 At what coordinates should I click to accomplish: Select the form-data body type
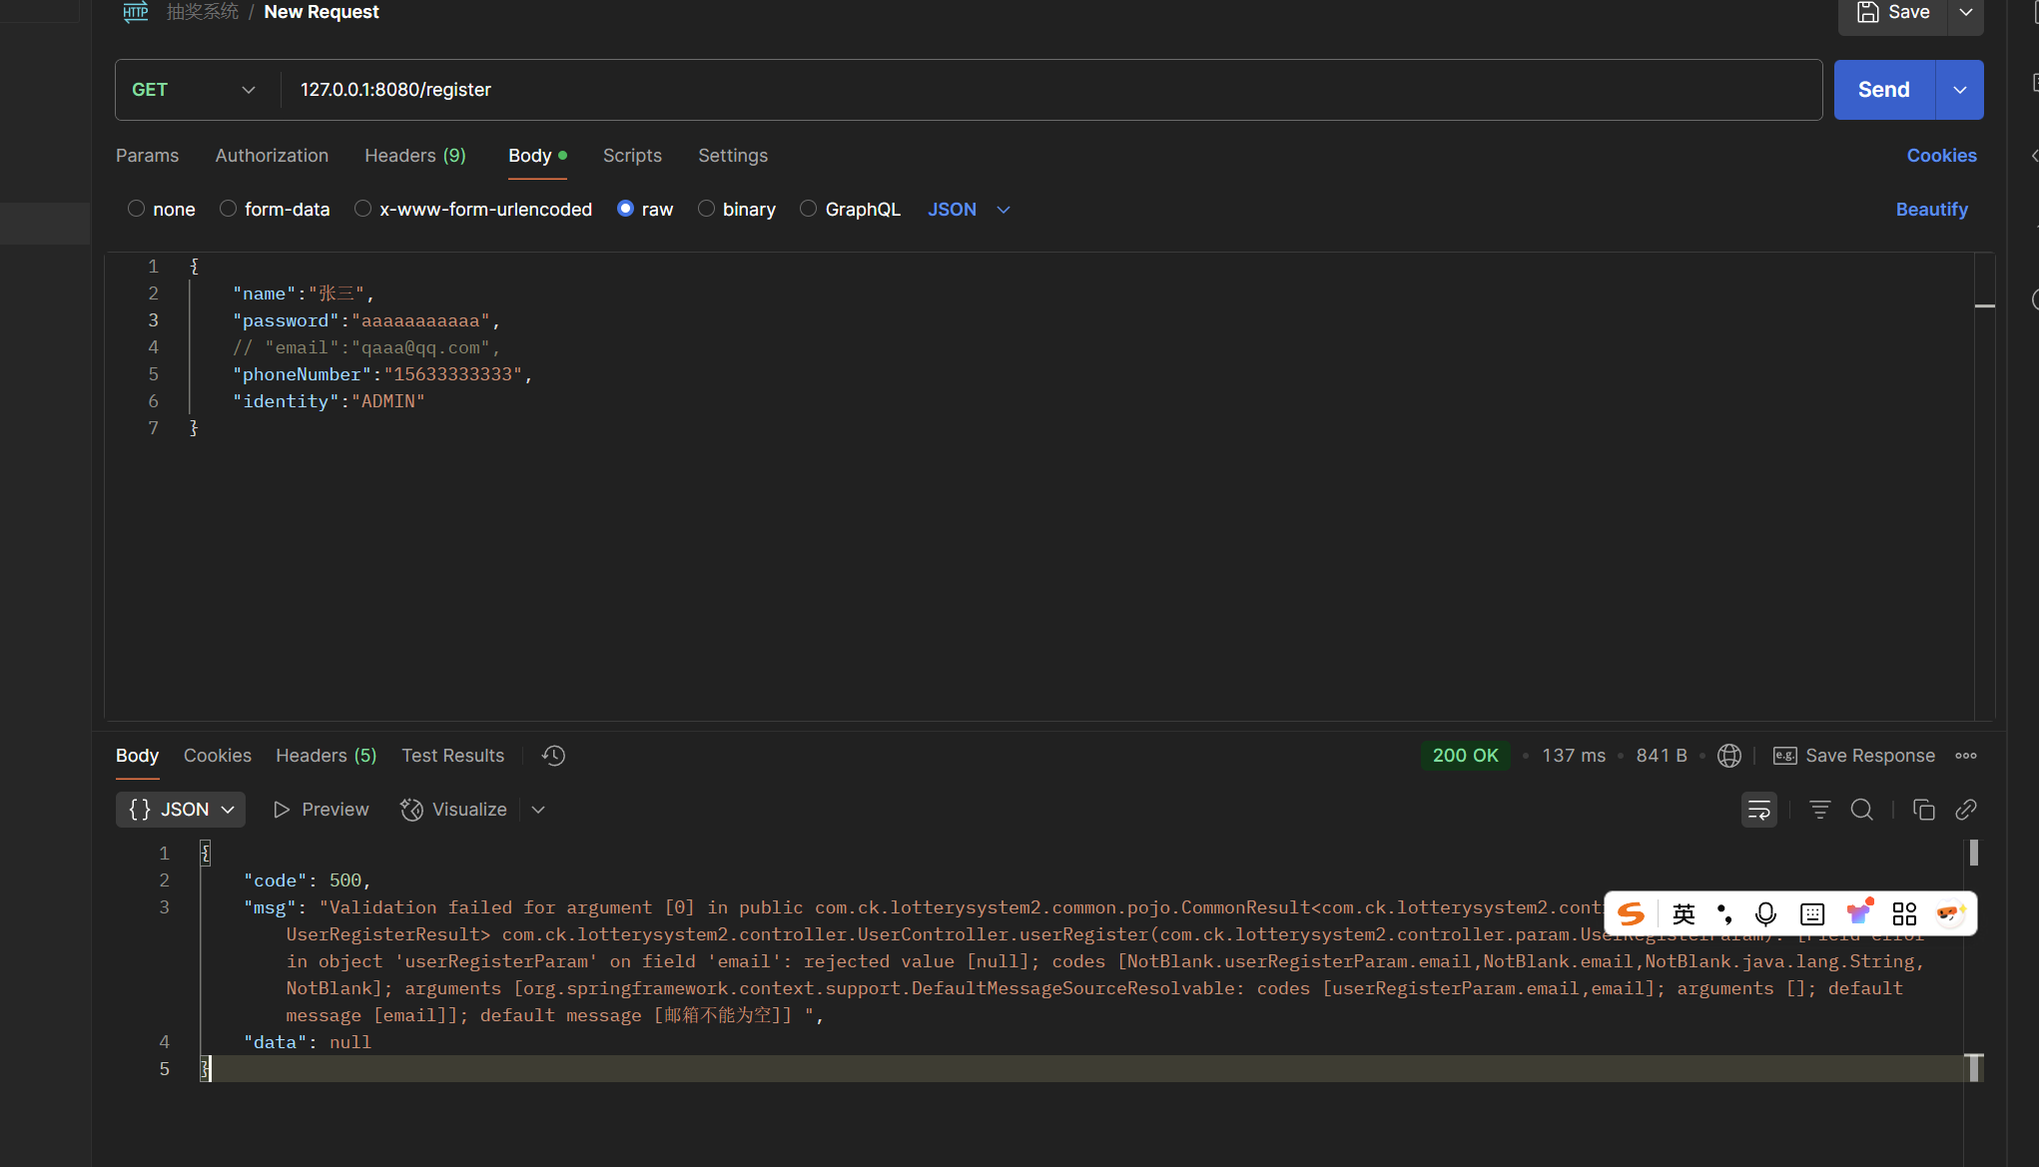(x=229, y=209)
